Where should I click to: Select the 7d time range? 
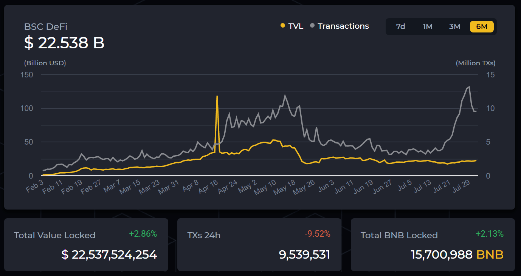click(400, 26)
